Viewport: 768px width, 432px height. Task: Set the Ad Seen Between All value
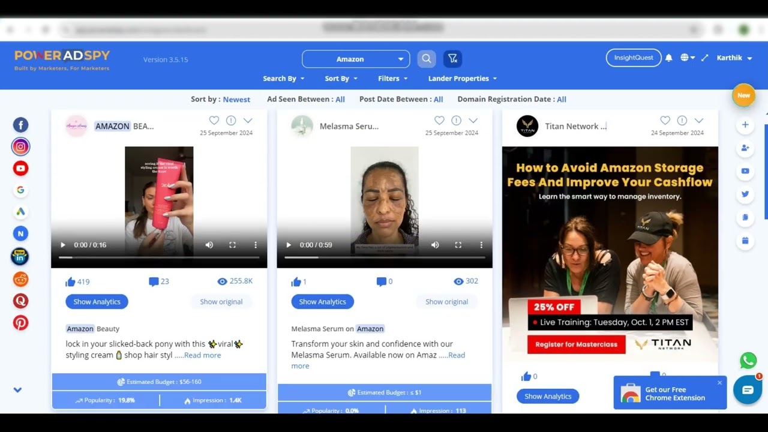pos(340,100)
